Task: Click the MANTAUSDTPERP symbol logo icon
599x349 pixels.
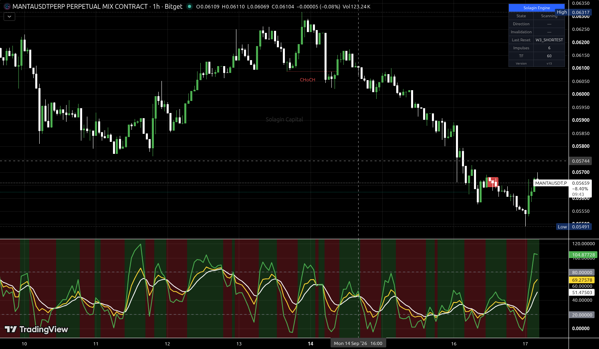Action: point(7,6)
